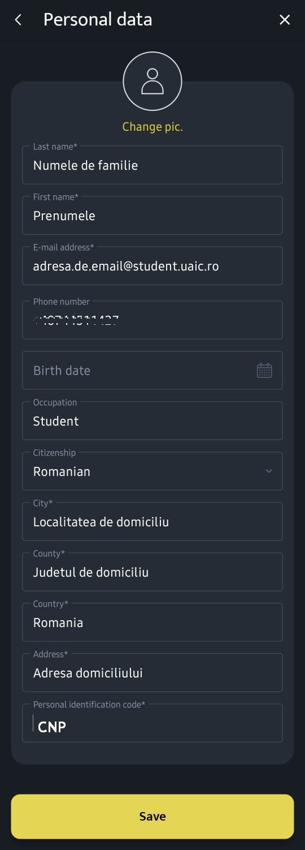This screenshot has width=305, height=850.
Task: Focus the Personal identification code field
Action: click(x=152, y=723)
